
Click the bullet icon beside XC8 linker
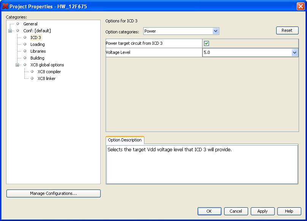pyautogui.click(x=32, y=78)
